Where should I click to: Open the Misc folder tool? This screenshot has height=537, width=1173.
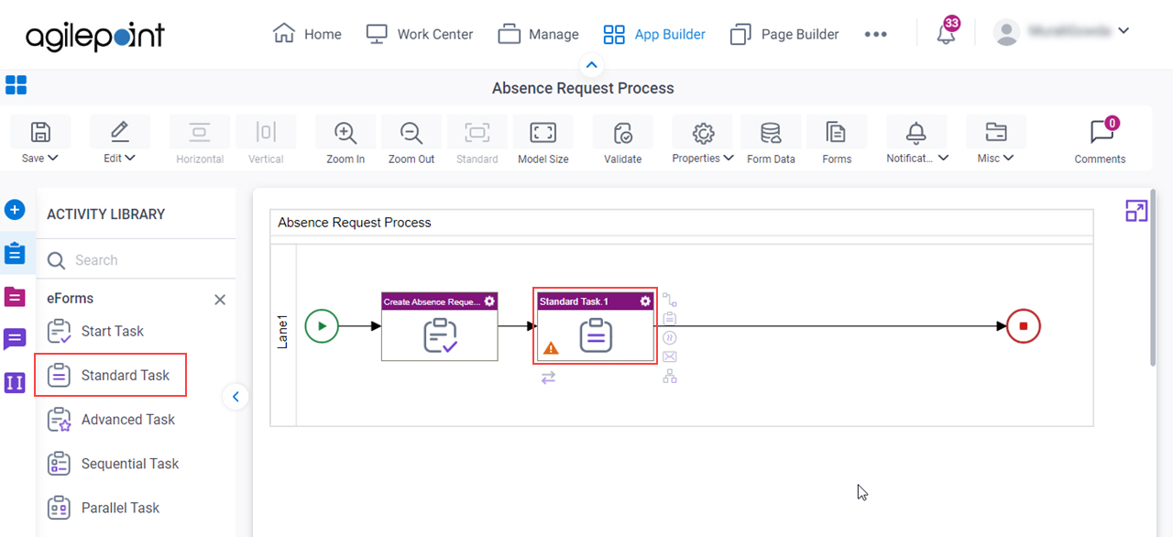click(995, 133)
